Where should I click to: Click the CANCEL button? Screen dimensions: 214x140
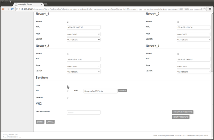tap(50, 122)
